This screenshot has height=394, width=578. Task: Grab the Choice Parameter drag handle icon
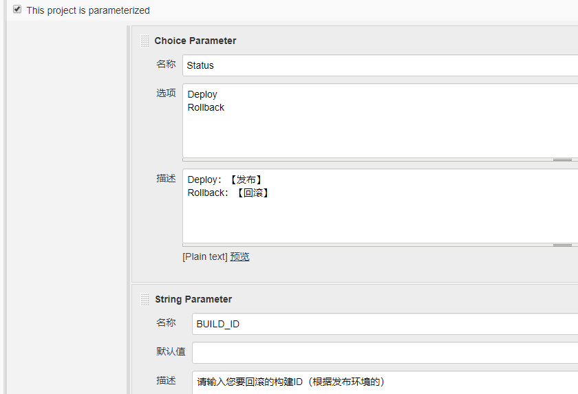pyautogui.click(x=144, y=41)
